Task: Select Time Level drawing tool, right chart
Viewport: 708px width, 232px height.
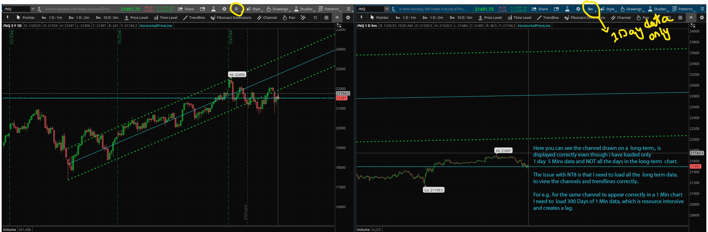Action: point(520,17)
